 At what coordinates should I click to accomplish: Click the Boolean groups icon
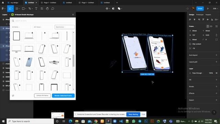tap(119, 9)
